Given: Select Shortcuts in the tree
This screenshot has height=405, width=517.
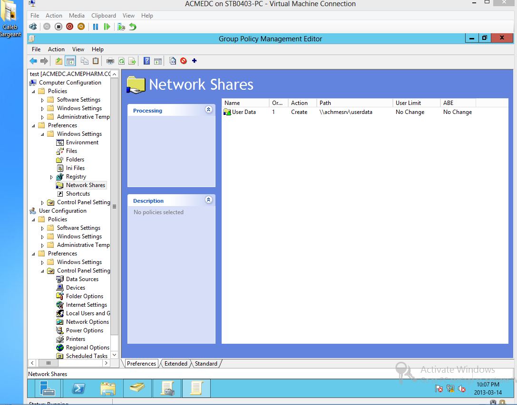Looking at the screenshot, I should point(78,194).
